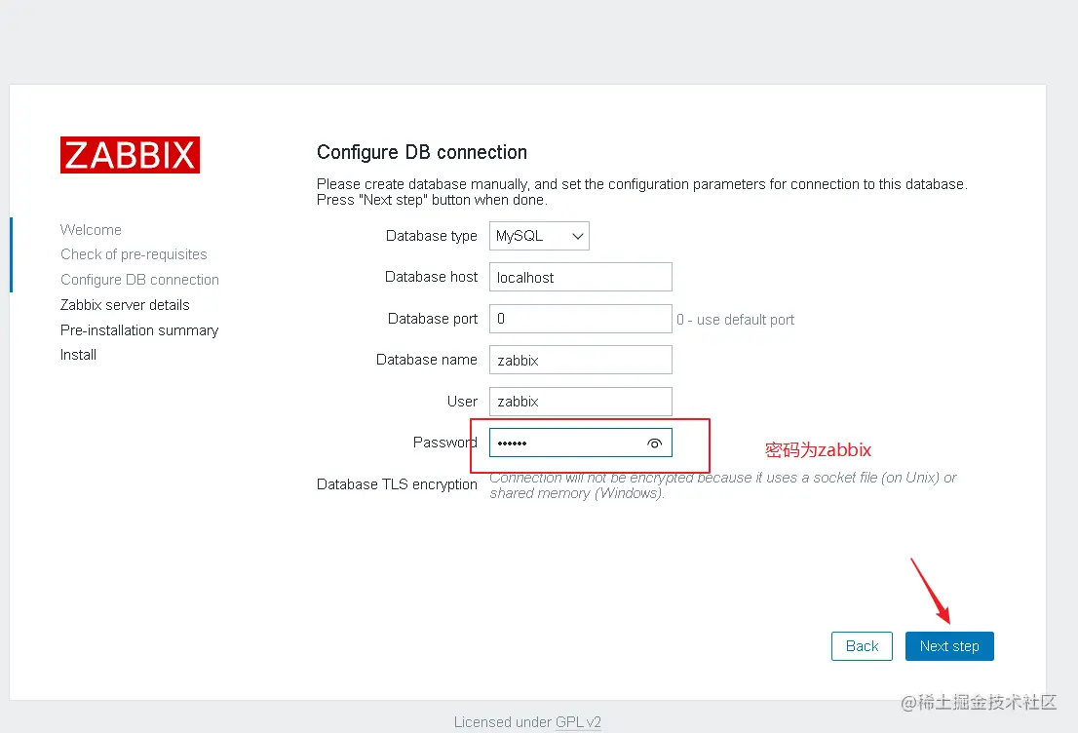Click the Database TLS encryption label
The height and width of the screenshot is (733, 1078).
(x=397, y=484)
